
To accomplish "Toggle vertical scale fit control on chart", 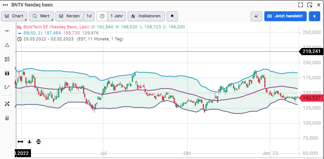I will click(39, 142).
